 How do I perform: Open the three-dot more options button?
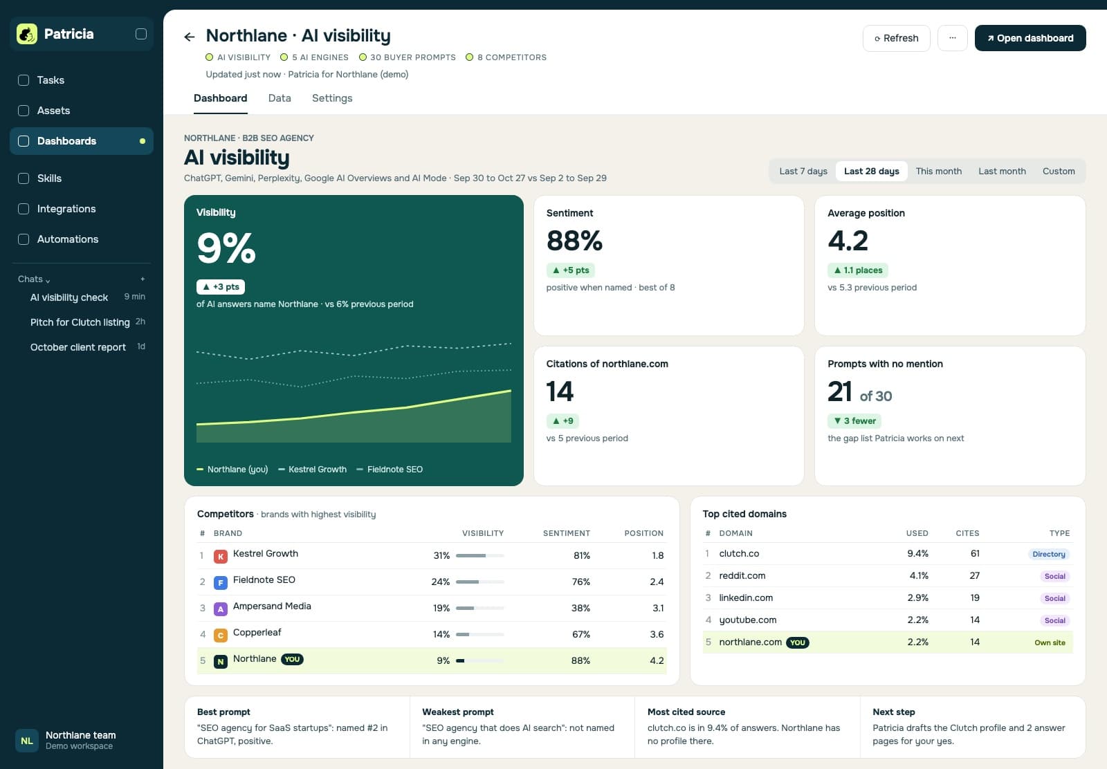tap(952, 38)
